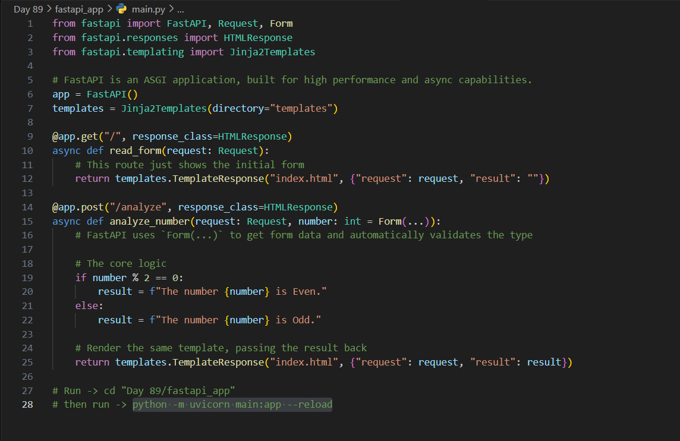
Task: Click the highlighted 'python -m uvicorn' command
Action: point(232,405)
